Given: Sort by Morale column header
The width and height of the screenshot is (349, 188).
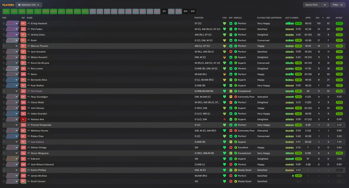Looking at the screenshot, I should [238, 18].
